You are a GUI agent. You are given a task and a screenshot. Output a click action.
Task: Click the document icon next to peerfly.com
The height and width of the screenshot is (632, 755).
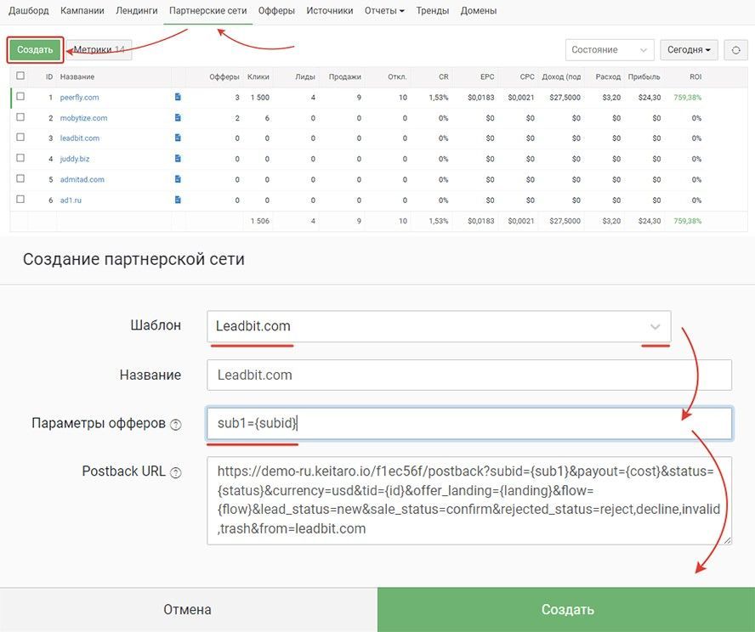(x=178, y=98)
